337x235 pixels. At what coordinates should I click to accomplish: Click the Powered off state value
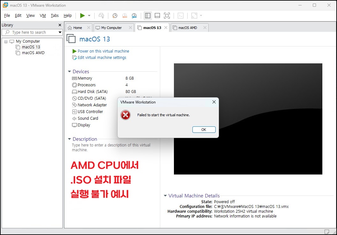[x=224, y=202]
